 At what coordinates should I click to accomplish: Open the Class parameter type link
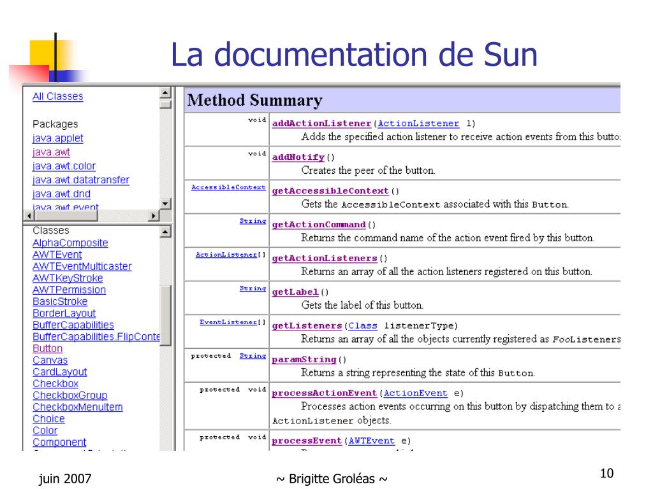tap(363, 325)
